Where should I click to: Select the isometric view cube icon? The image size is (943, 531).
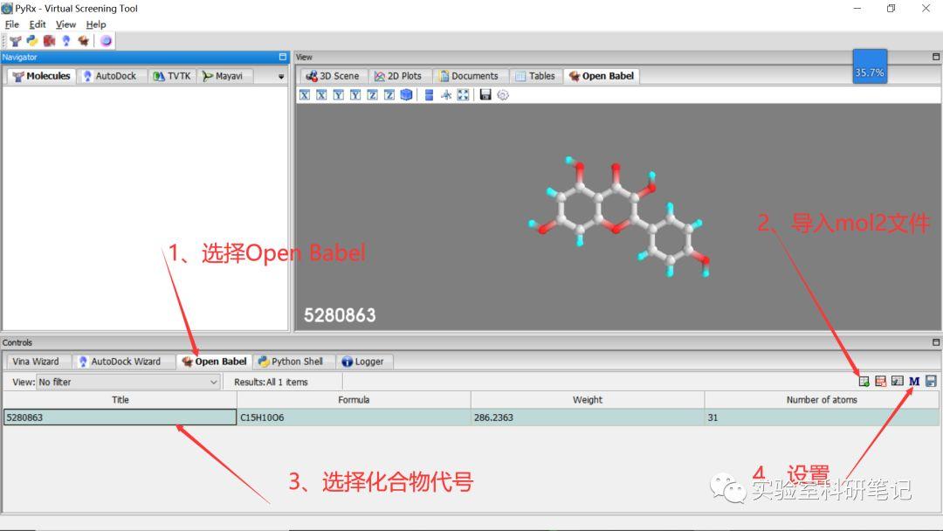[x=404, y=94]
